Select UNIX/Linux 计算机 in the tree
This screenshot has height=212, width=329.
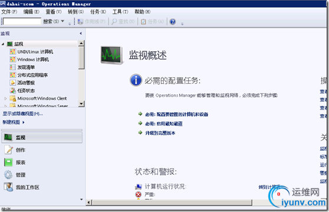coord(35,52)
